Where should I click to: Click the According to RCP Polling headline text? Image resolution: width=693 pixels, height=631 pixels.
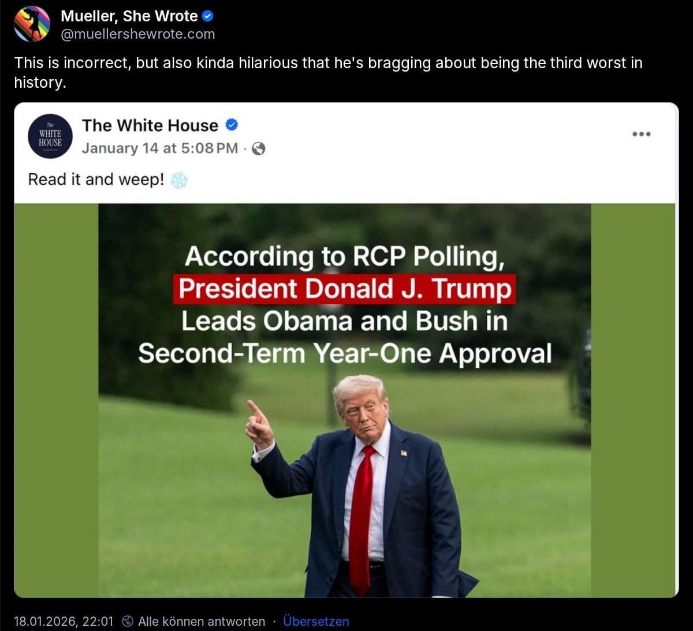pos(345,256)
